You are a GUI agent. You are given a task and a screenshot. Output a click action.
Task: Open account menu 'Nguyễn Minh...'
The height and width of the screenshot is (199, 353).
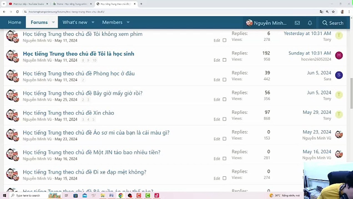coord(266,23)
